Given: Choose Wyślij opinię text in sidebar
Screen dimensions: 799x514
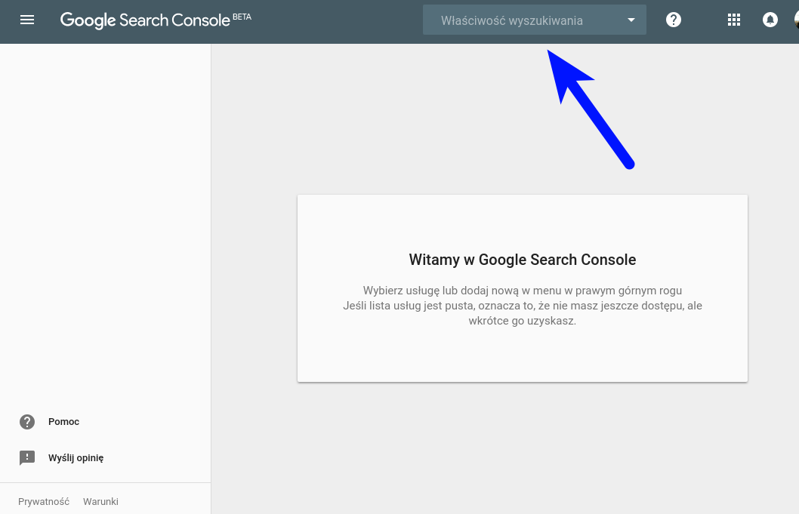Looking at the screenshot, I should tap(76, 458).
